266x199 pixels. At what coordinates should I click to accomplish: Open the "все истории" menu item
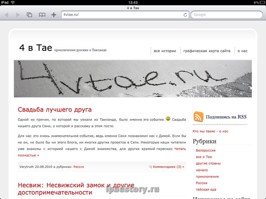(x=165, y=51)
